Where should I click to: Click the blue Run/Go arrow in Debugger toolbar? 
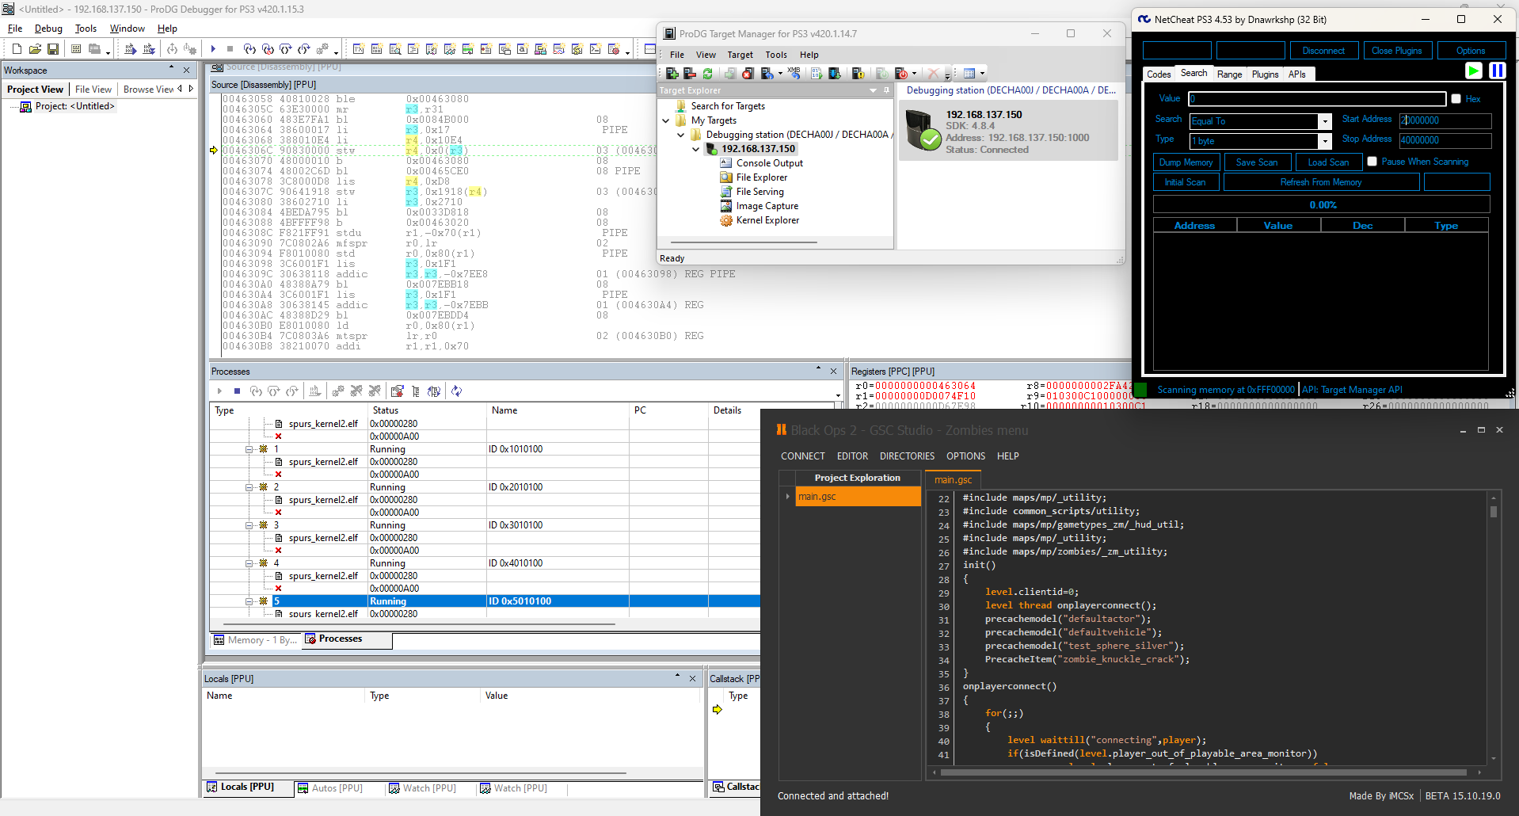(212, 49)
